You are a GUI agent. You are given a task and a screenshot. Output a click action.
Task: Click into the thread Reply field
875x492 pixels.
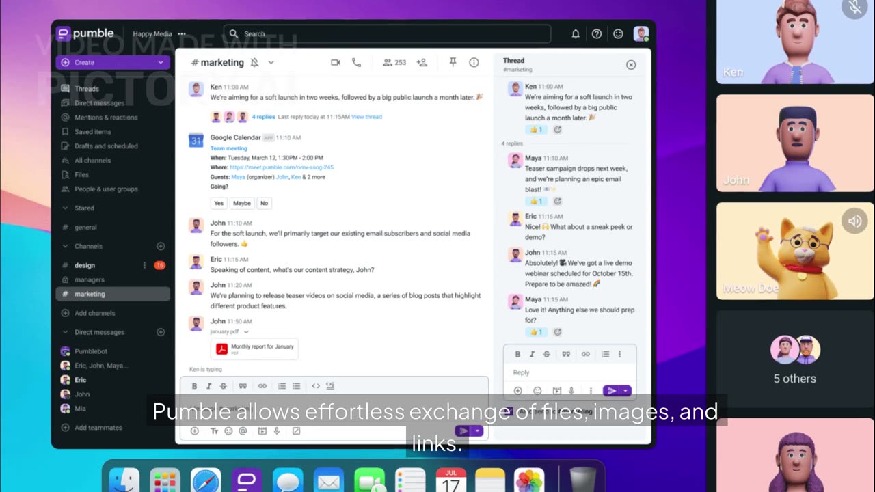point(570,372)
